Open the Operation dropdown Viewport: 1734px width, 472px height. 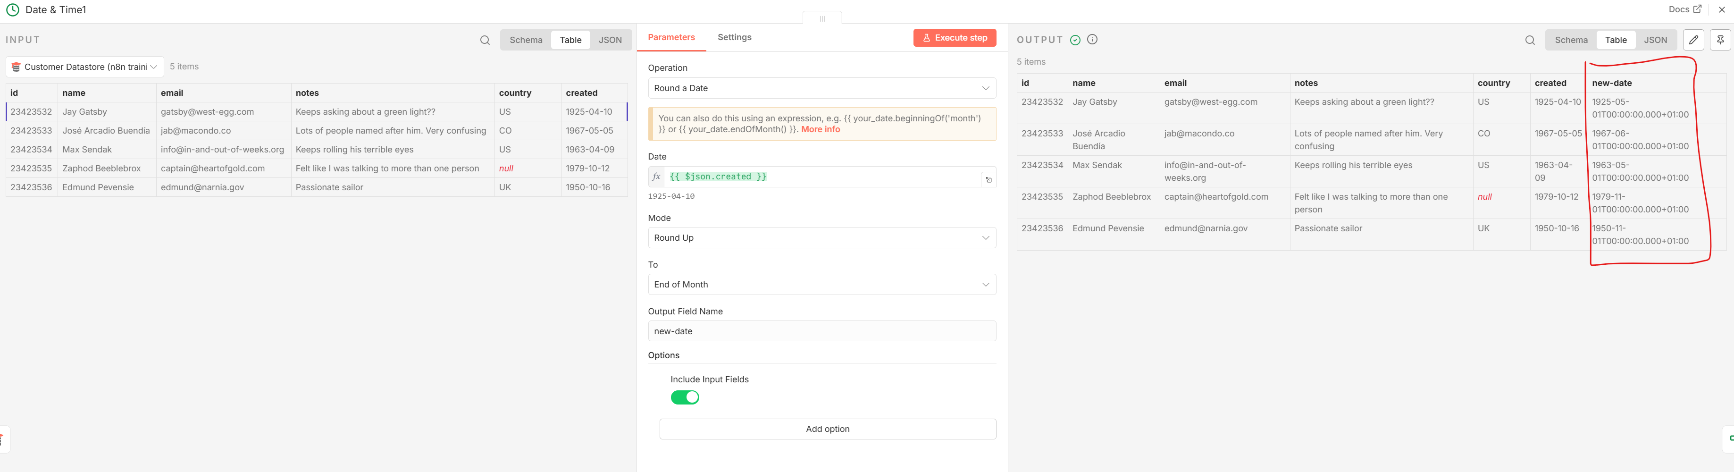[821, 88]
